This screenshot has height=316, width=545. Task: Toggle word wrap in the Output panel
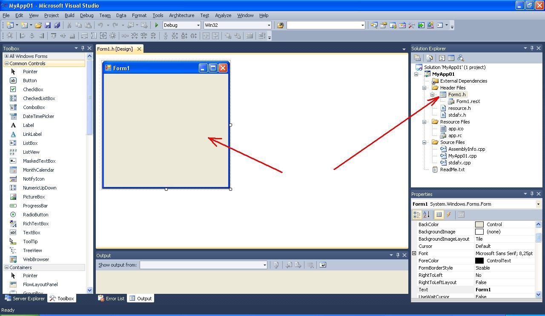(323, 265)
